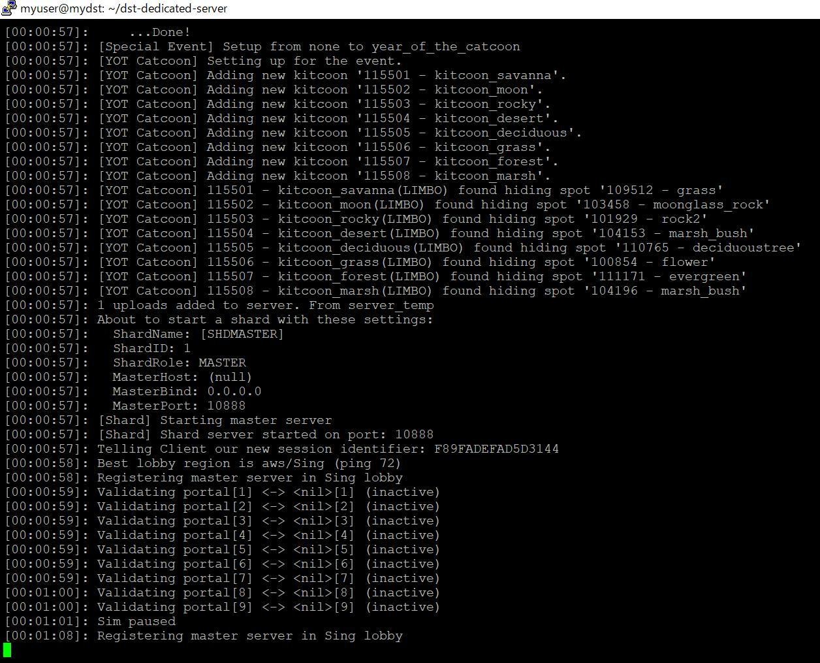Select the "Adding new kitcoon '115501 - kitcoon_savanna'" line
The height and width of the screenshot is (663, 820).
[x=286, y=75]
